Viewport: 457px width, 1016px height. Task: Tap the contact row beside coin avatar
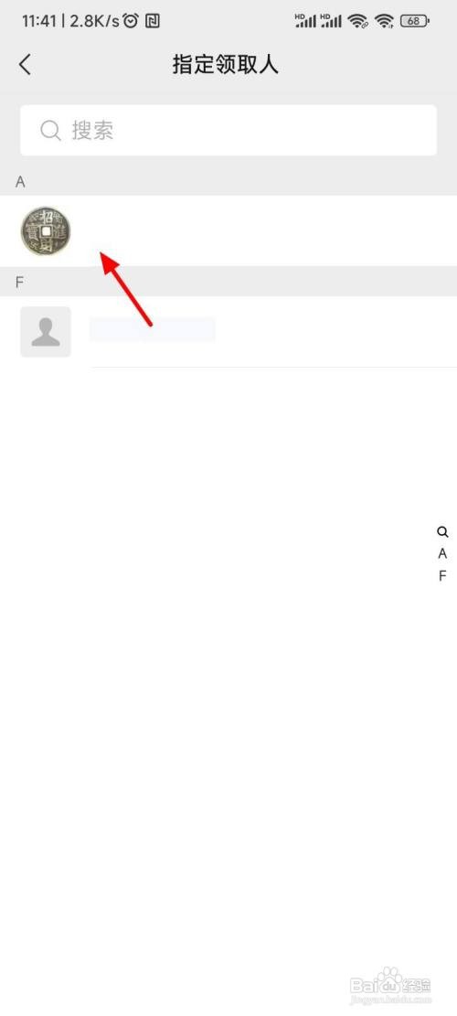[228, 231]
